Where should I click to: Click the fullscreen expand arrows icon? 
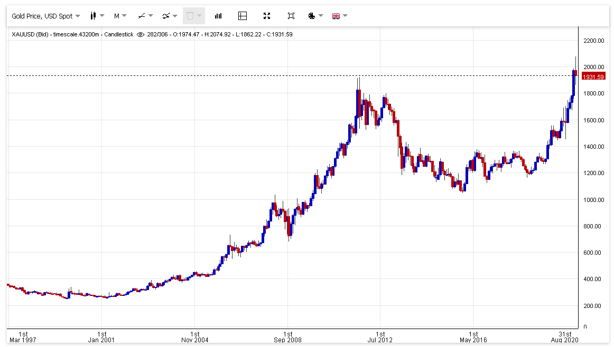(x=267, y=16)
